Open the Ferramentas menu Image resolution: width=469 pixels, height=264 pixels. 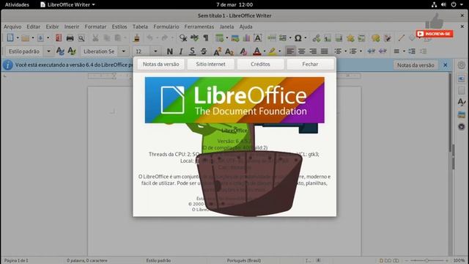click(199, 26)
